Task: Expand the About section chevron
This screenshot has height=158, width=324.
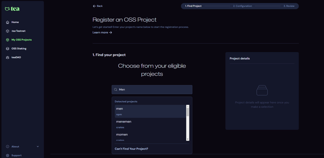Action: [38, 147]
